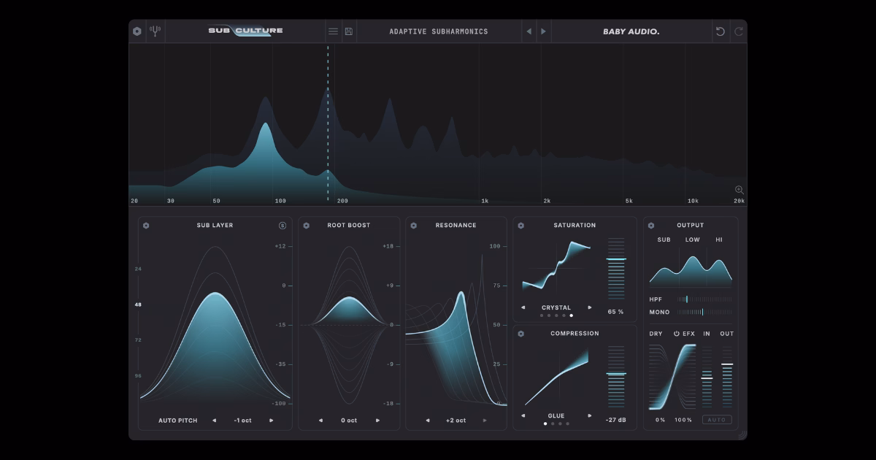
Task: Click the AUTO output gain button
Action: point(717,420)
